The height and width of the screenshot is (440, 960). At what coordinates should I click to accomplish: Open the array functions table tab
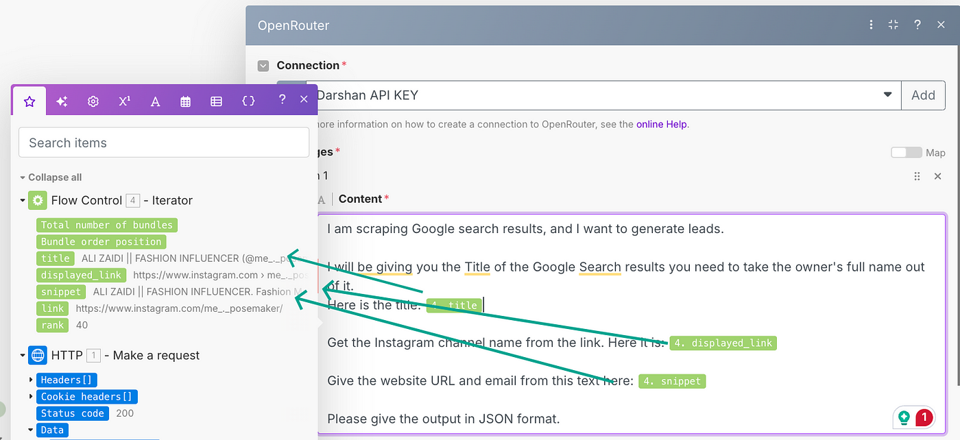pyautogui.click(x=216, y=101)
